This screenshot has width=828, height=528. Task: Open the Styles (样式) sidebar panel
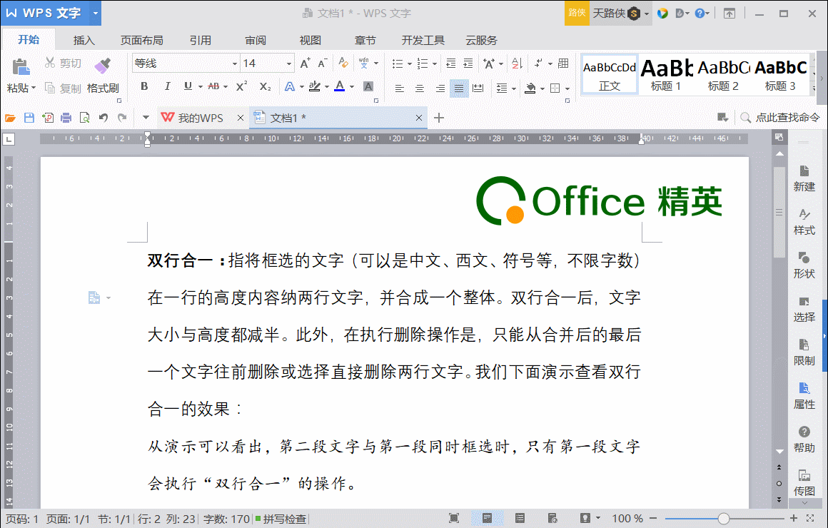point(804,222)
